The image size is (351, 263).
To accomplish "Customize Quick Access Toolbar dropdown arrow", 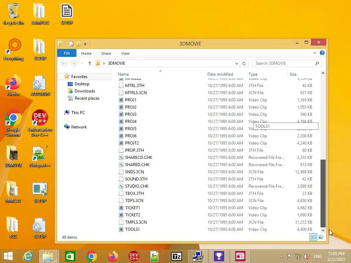I will (x=85, y=44).
